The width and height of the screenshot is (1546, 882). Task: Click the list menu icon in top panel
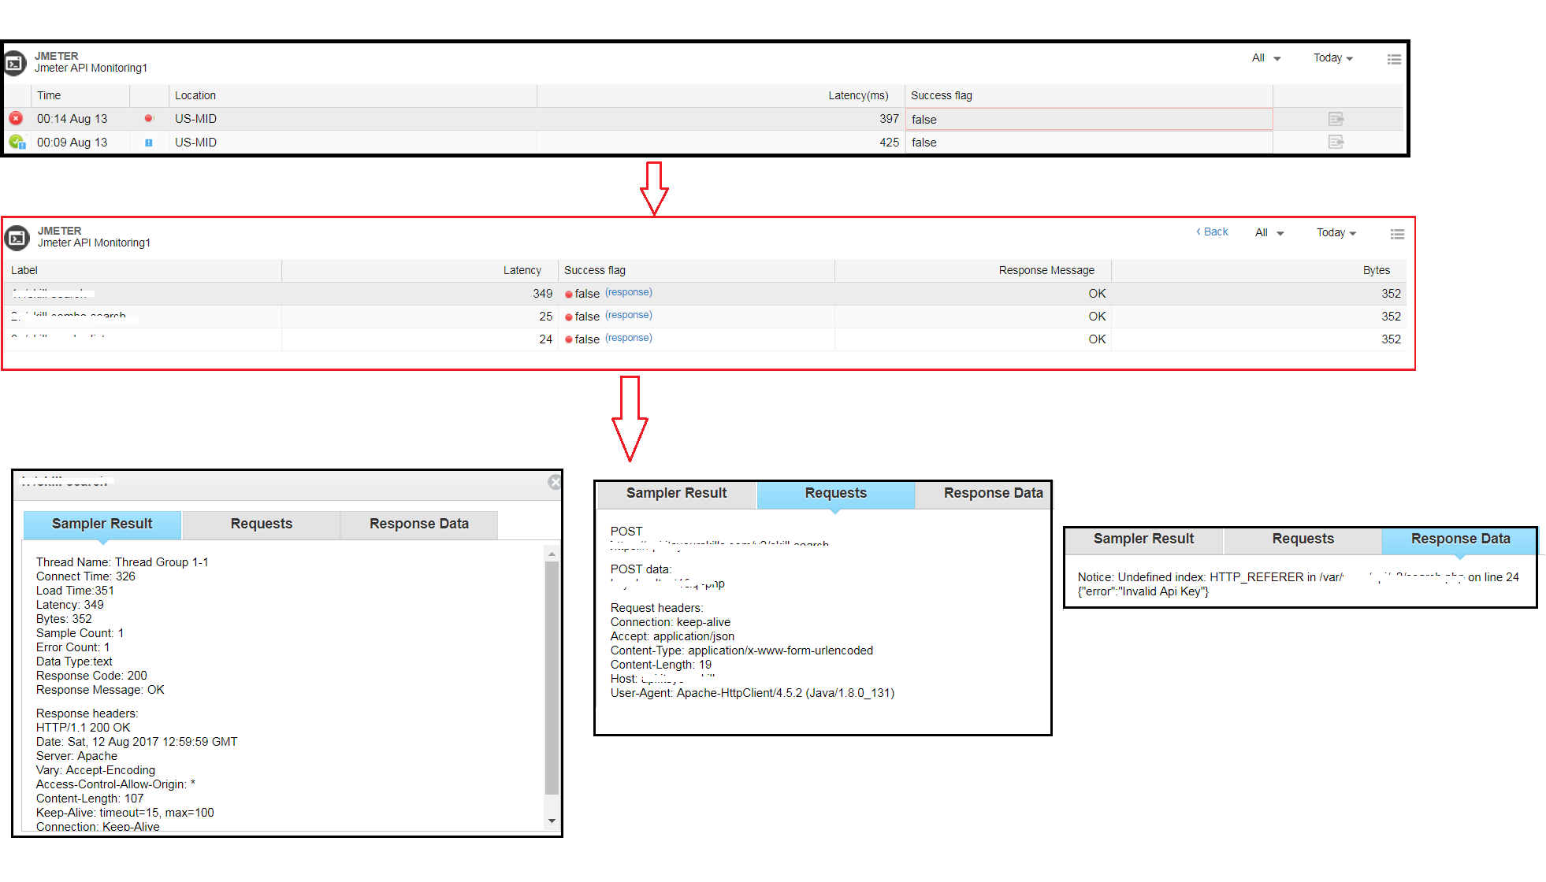tap(1394, 59)
